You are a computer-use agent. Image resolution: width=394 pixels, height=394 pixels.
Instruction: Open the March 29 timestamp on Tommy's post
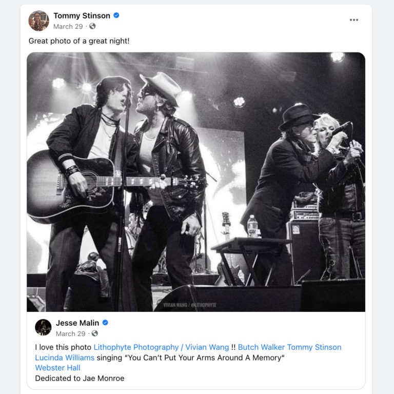68,26
